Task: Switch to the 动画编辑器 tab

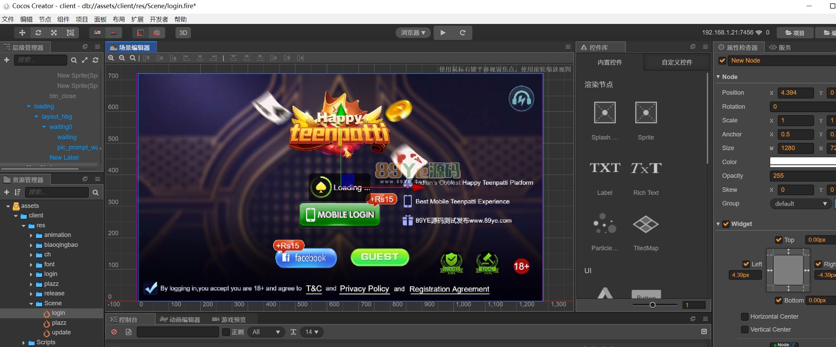Action: (x=180, y=320)
